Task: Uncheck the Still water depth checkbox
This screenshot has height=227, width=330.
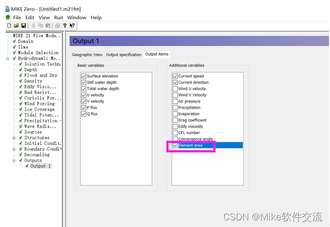Action: pyautogui.click(x=84, y=83)
